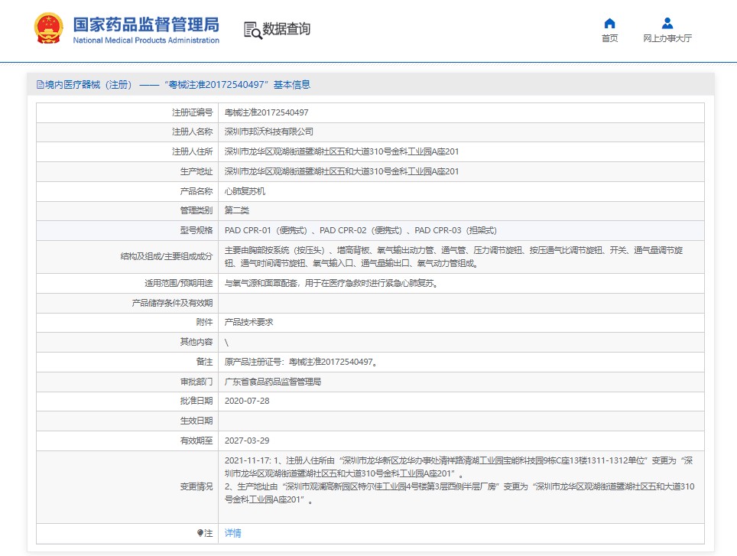Screen dimensions: 737x556
Task: Click the national emblem logo
Action: tap(49, 28)
